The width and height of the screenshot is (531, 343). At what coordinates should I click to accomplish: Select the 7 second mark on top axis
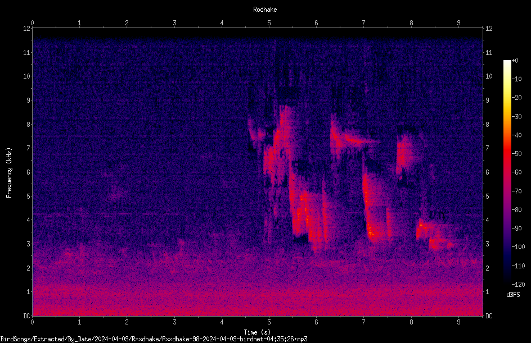point(364,23)
